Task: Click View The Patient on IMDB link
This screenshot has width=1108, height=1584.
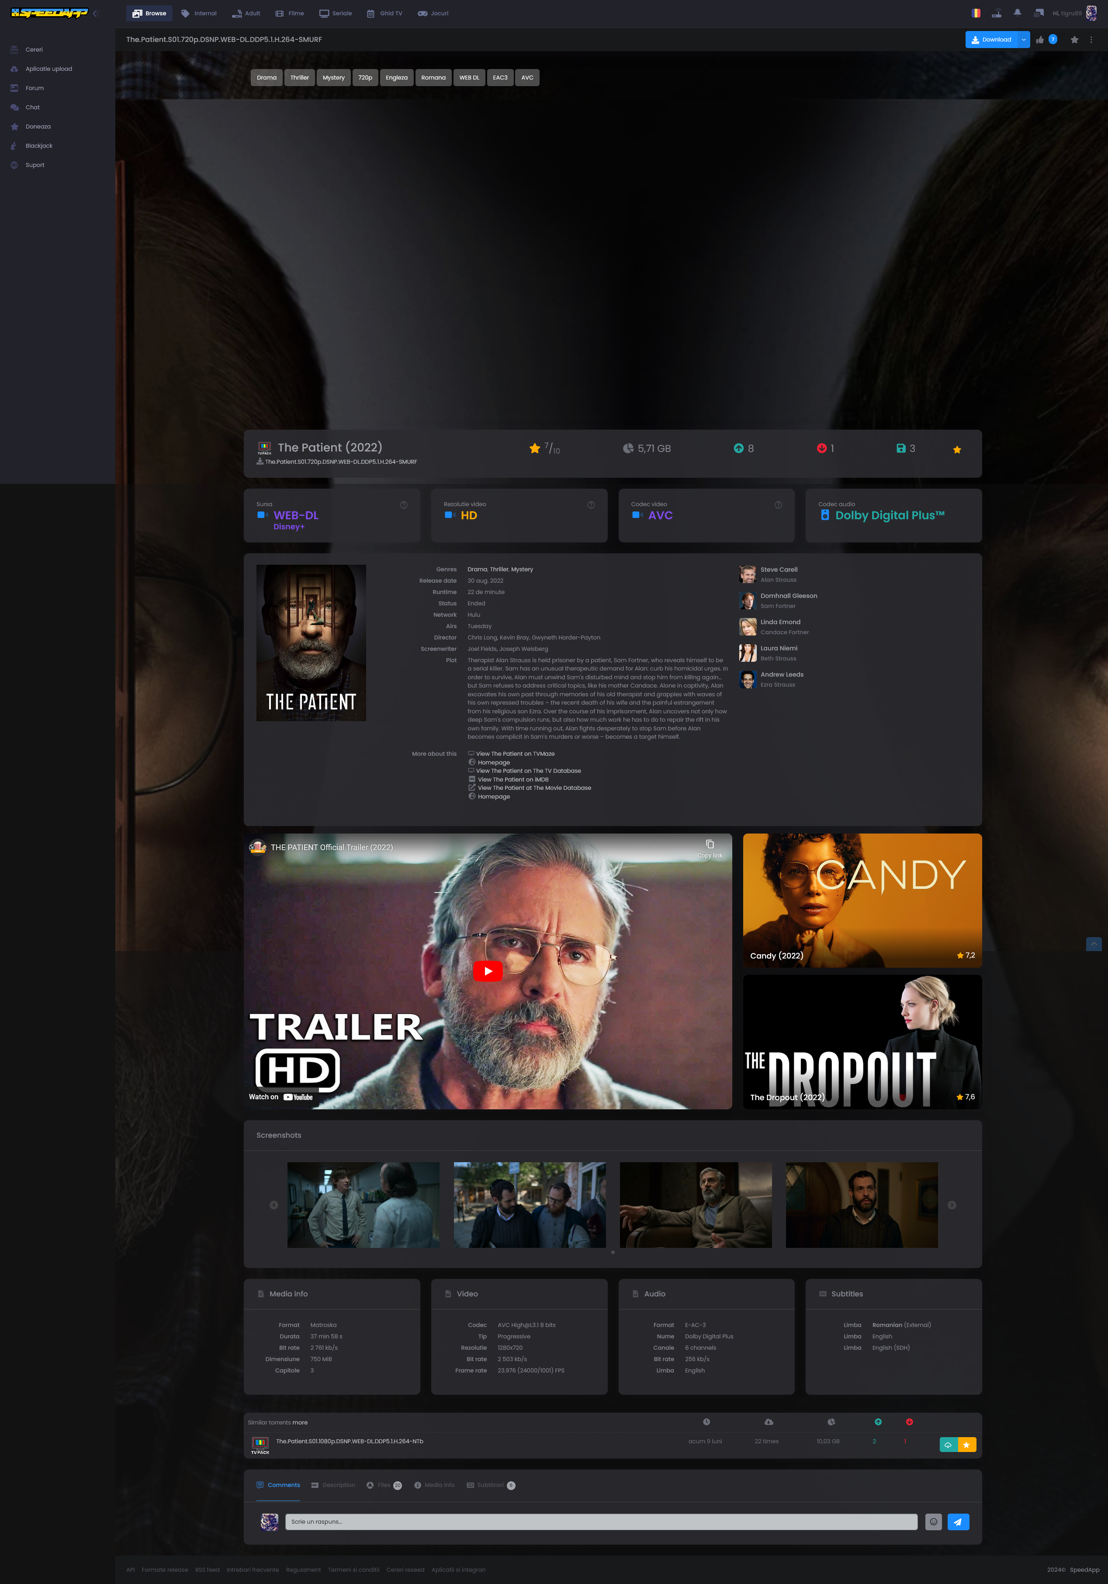Action: [x=512, y=780]
